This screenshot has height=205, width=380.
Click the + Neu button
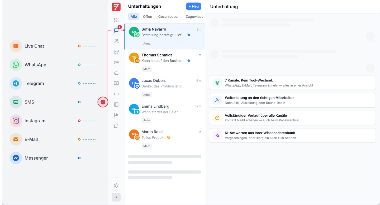click(x=193, y=6)
